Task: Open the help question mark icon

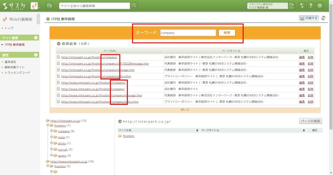Action: coord(310,6)
